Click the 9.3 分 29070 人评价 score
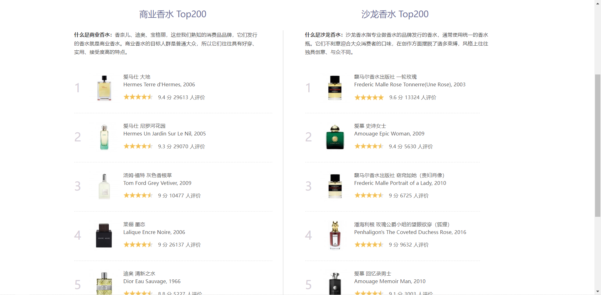The height and width of the screenshot is (295, 601). [x=182, y=147]
